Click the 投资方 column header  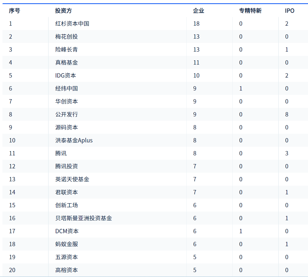pos(64,11)
